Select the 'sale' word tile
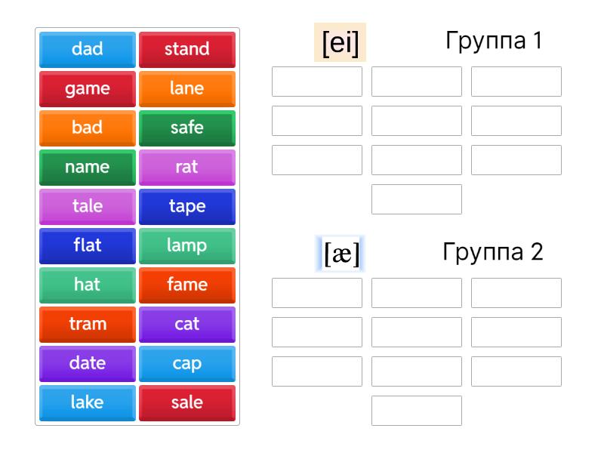Viewport: 604px width, 453px height. (x=187, y=403)
